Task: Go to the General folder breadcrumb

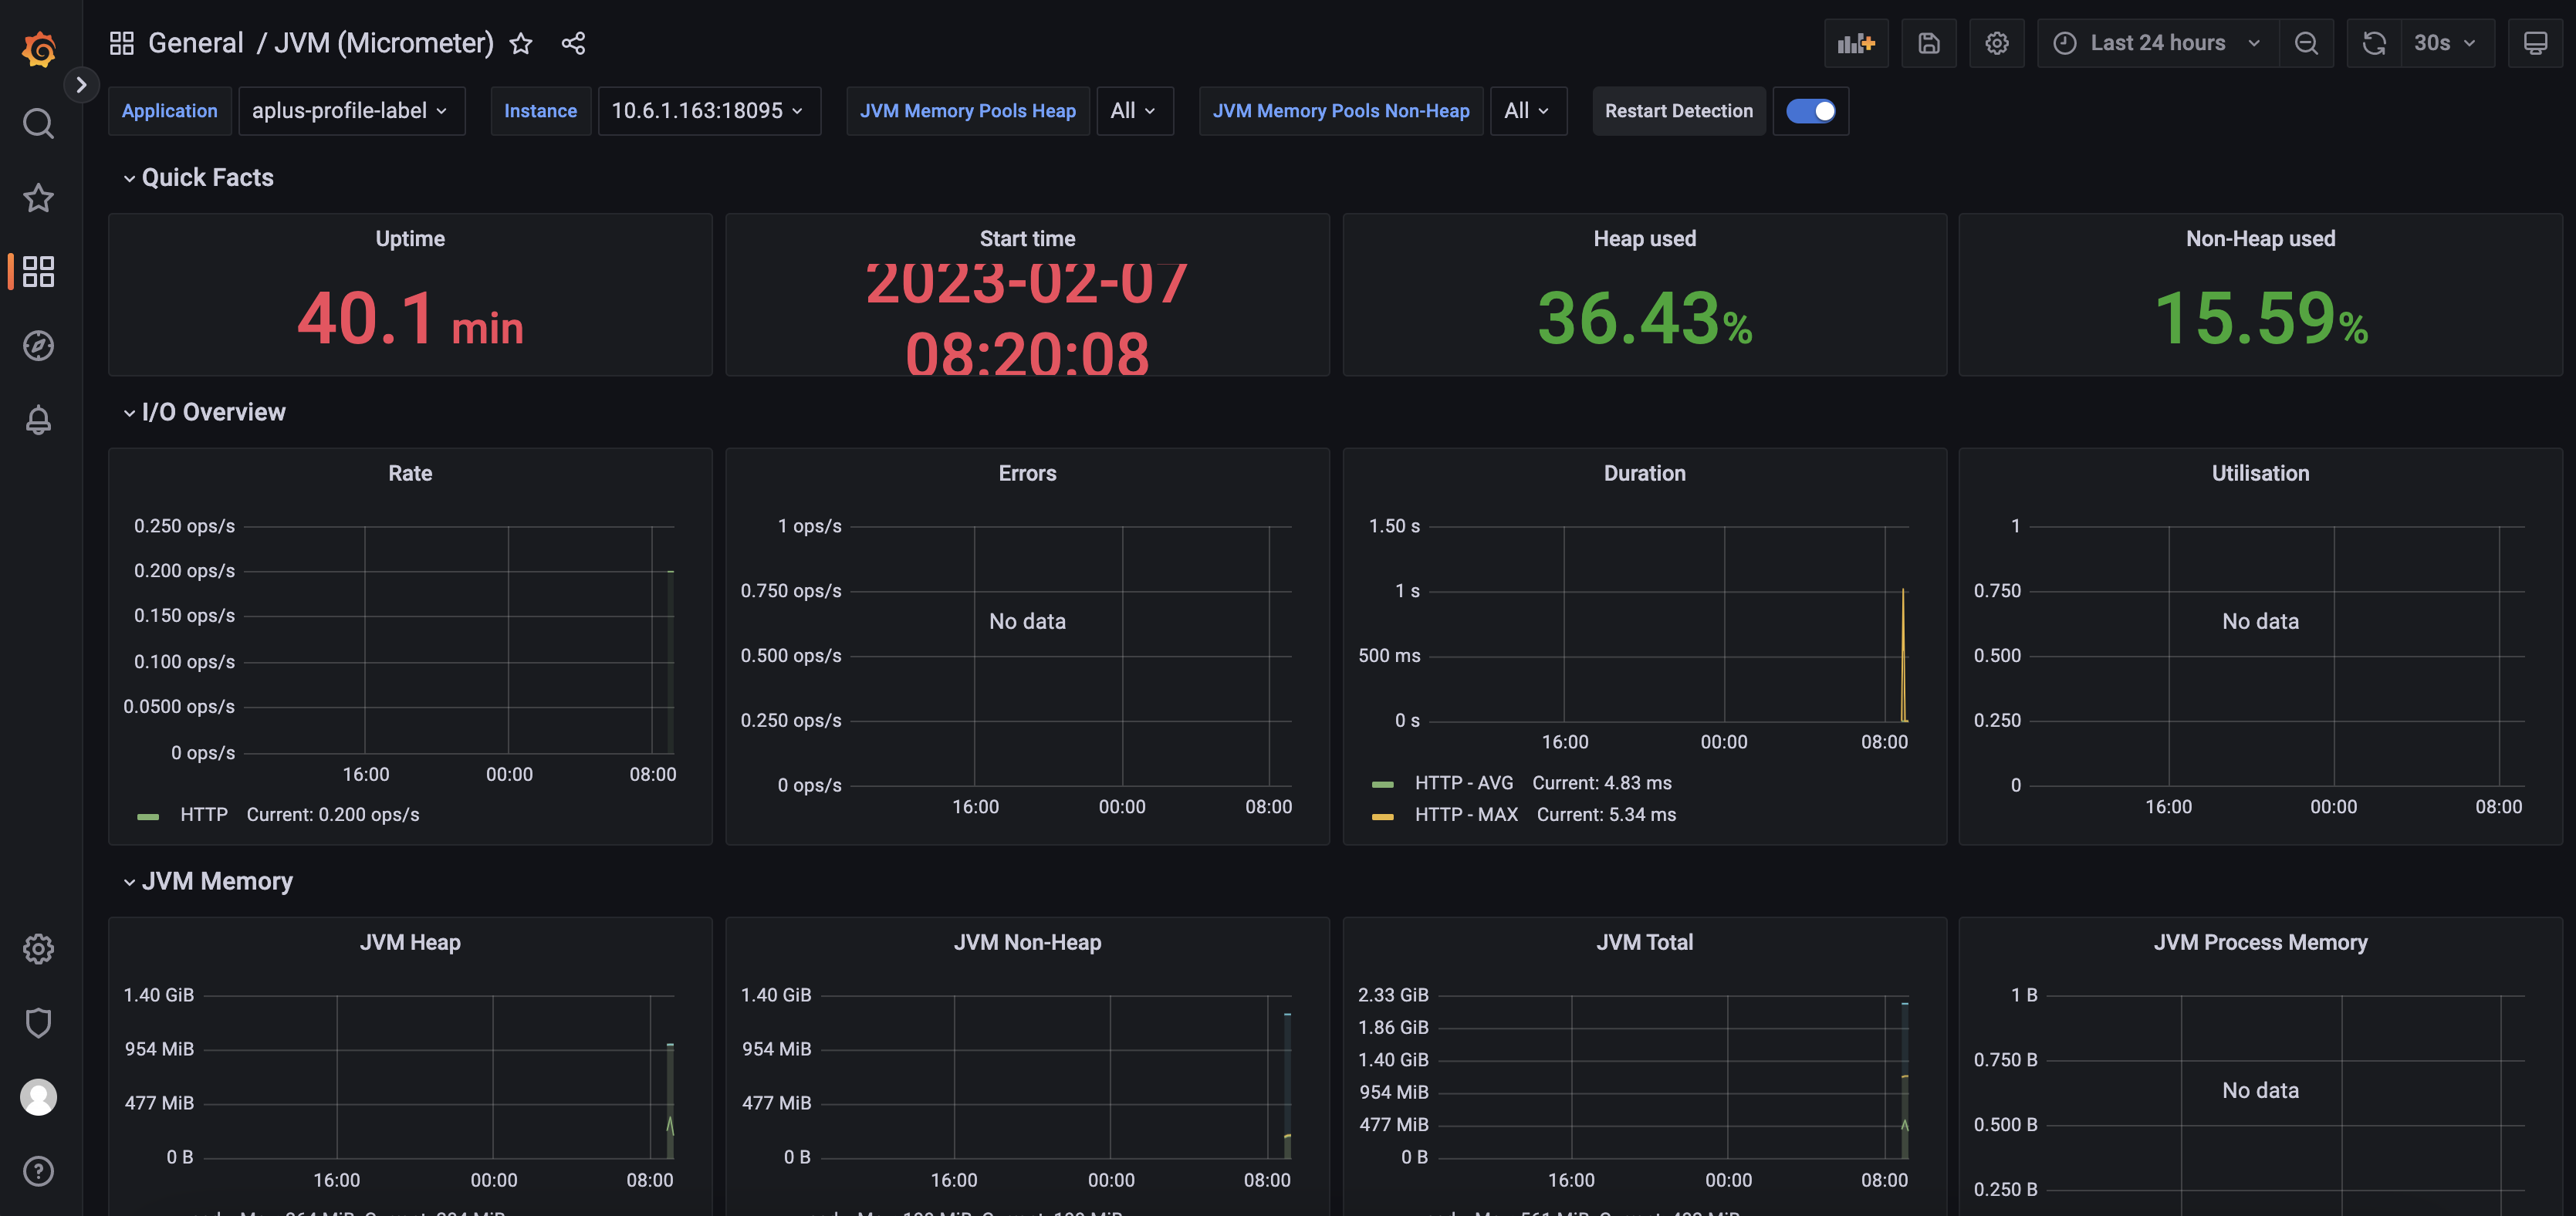Action: (196, 43)
